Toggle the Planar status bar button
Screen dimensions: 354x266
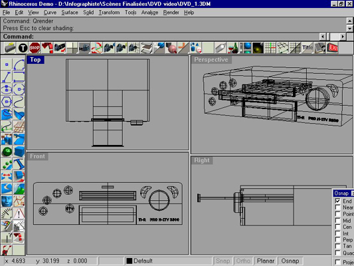(x=266, y=261)
